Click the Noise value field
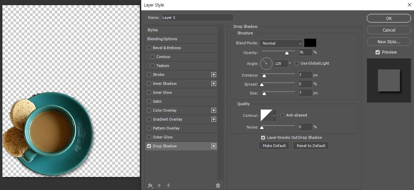Image resolution: width=414 pixels, height=190 pixels. [x=305, y=127]
